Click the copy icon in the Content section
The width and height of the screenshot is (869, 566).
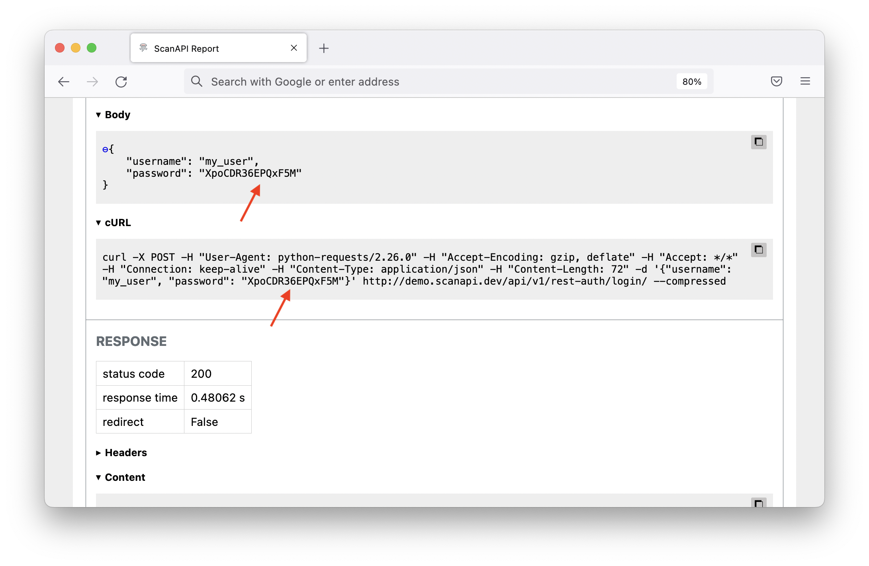tap(759, 502)
